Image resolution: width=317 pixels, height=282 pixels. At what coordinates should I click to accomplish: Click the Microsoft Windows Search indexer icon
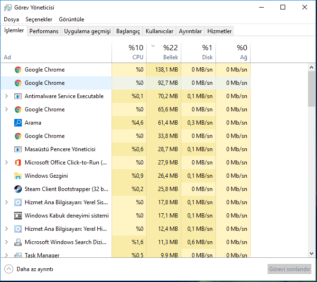pyautogui.click(x=18, y=242)
